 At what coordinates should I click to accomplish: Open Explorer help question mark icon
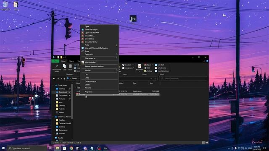point(207,61)
